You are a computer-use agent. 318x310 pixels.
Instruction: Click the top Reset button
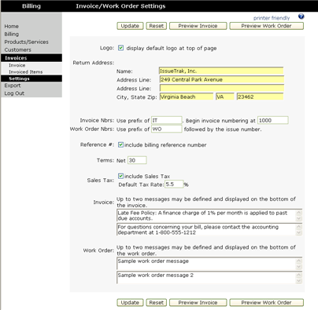(157, 26)
